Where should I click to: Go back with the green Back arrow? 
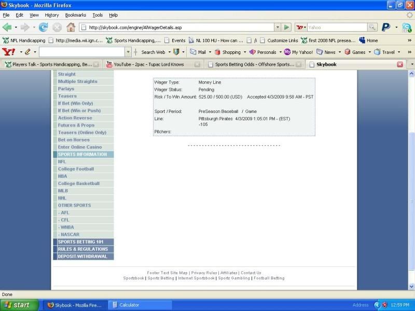pyautogui.click(x=7, y=27)
